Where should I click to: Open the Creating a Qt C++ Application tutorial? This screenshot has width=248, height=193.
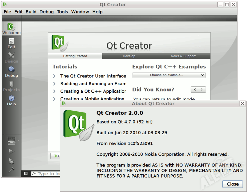(x=93, y=91)
